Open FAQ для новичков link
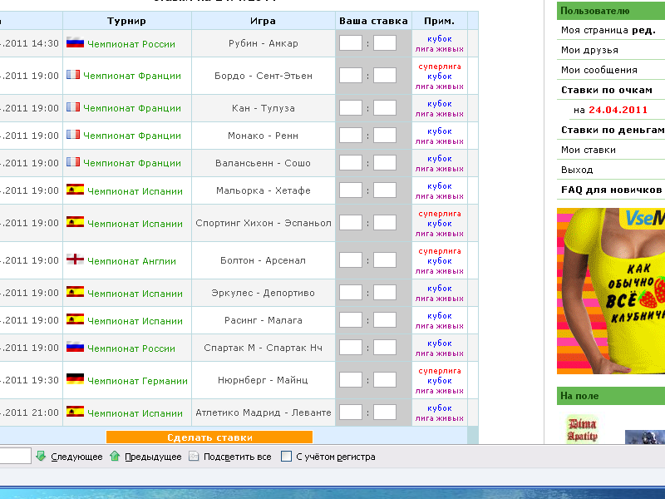665x499 pixels. 612,190
